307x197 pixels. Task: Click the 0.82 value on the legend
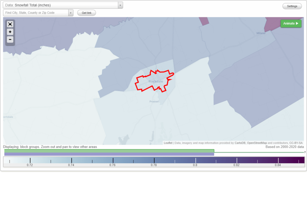[236, 165]
